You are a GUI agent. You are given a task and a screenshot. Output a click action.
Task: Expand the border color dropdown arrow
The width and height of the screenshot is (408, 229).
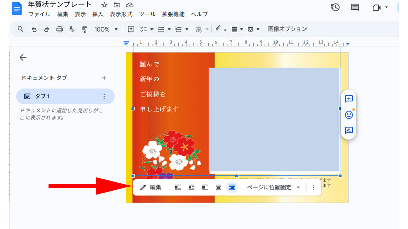[225, 30]
